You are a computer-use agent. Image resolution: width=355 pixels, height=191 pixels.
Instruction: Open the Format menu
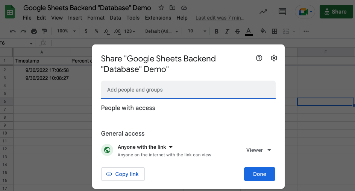(96, 18)
